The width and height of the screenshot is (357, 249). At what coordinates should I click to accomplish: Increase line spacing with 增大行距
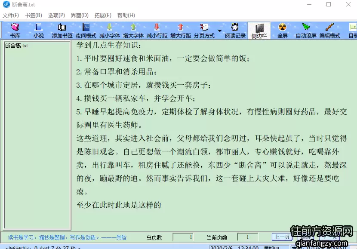pos(181,31)
